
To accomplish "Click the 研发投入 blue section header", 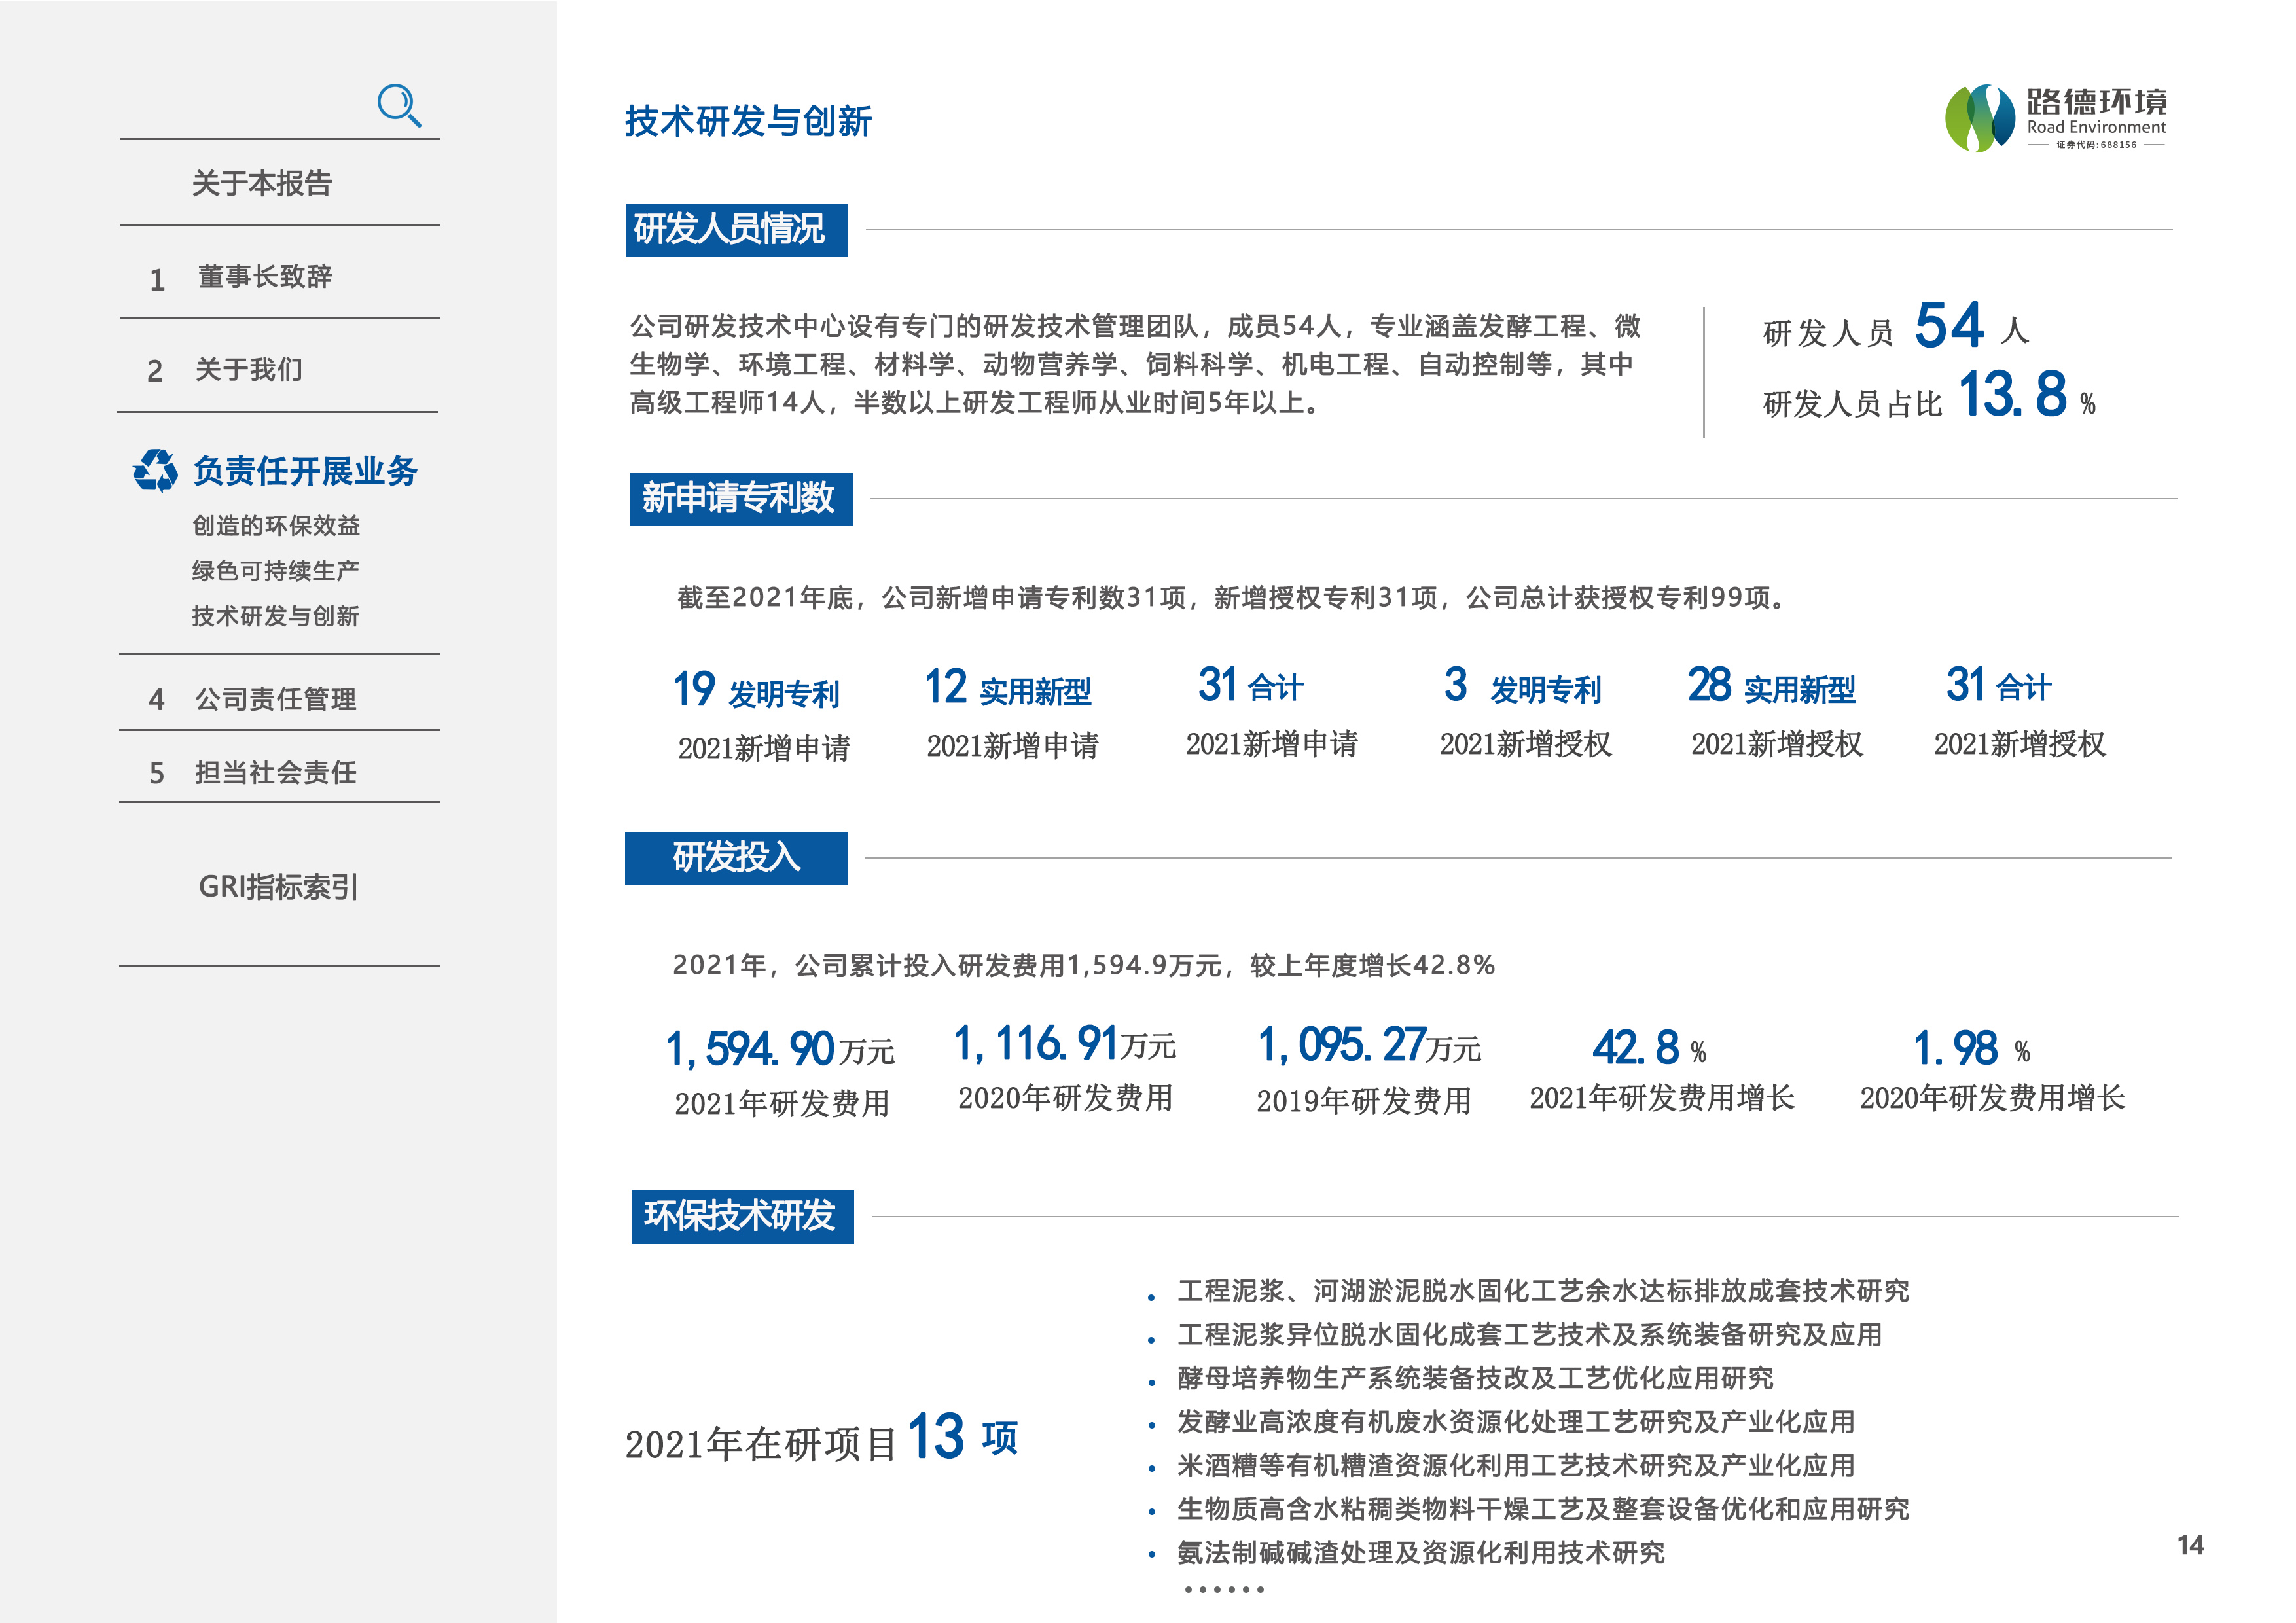I will (735, 858).
